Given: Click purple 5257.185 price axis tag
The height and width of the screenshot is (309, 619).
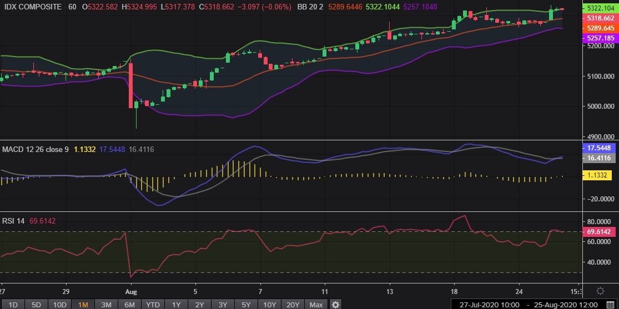Looking at the screenshot, I should click(x=600, y=38).
